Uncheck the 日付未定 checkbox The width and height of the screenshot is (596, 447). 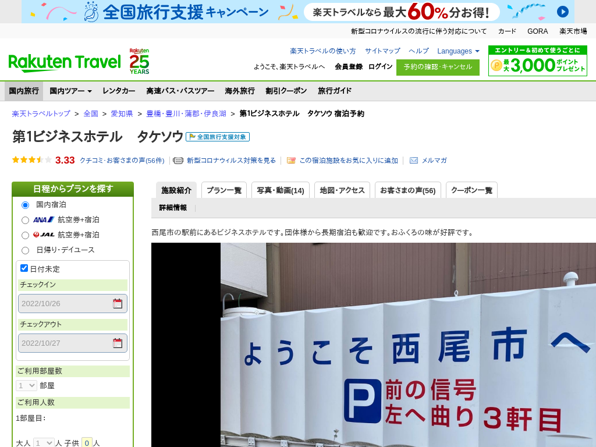(x=24, y=268)
